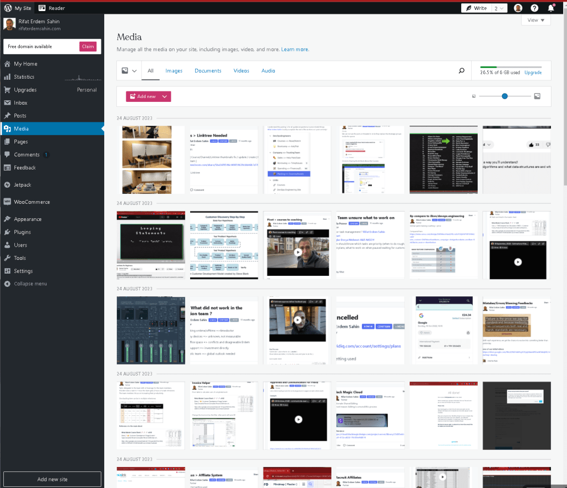Collapse the sidebar menu
The height and width of the screenshot is (488, 567).
[x=52, y=284]
